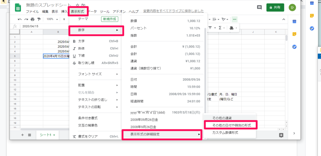
Task: Star this untitled spreadsheet
Action: click(x=77, y=6)
